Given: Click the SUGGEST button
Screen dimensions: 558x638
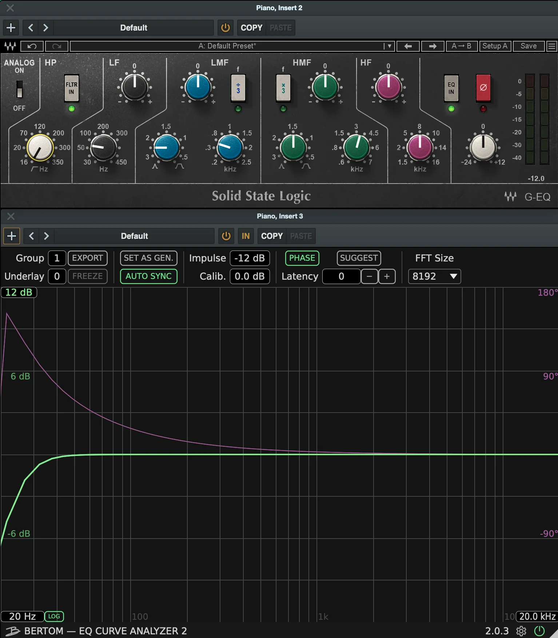Looking at the screenshot, I should point(359,258).
